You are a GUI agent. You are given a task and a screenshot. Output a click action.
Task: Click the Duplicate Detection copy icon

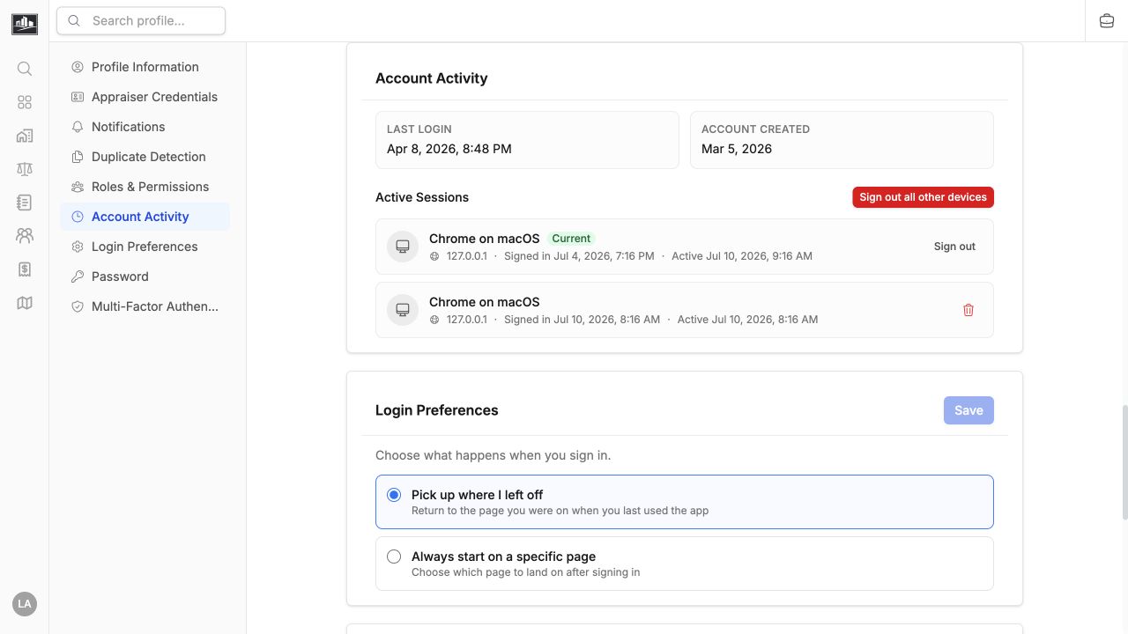tap(78, 157)
